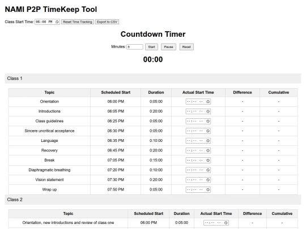Pause the countdown timer
306x229 pixels.
(x=168, y=47)
